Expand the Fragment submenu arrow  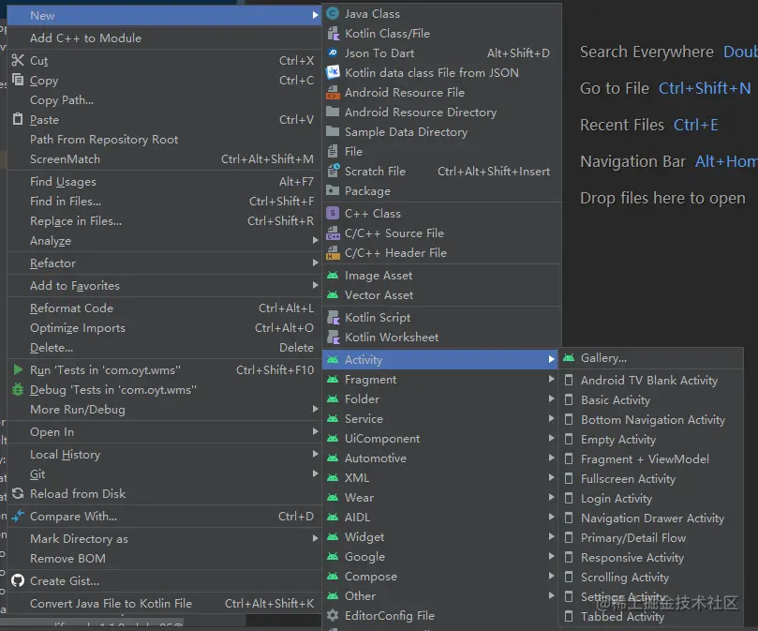tap(551, 379)
